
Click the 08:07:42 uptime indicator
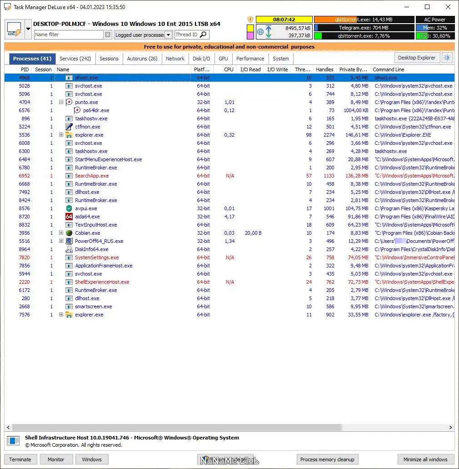click(x=284, y=20)
